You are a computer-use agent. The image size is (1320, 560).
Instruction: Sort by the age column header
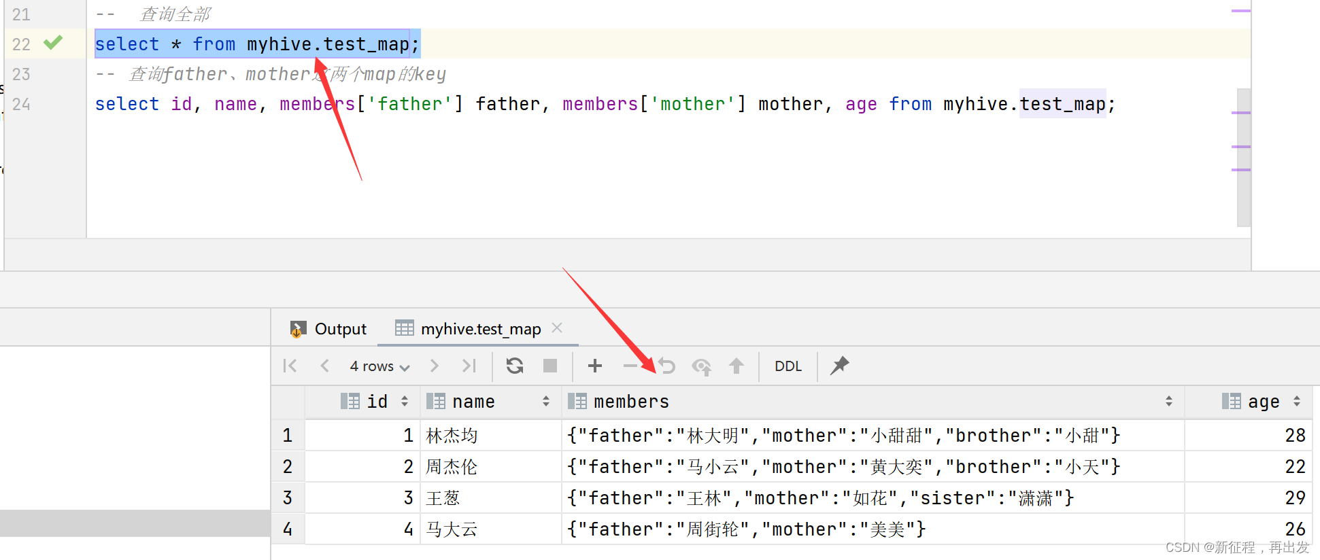pyautogui.click(x=1249, y=402)
